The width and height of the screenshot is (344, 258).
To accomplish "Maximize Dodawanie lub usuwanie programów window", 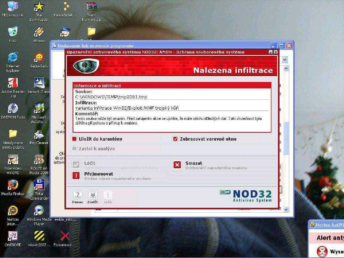I will coord(281,46).
